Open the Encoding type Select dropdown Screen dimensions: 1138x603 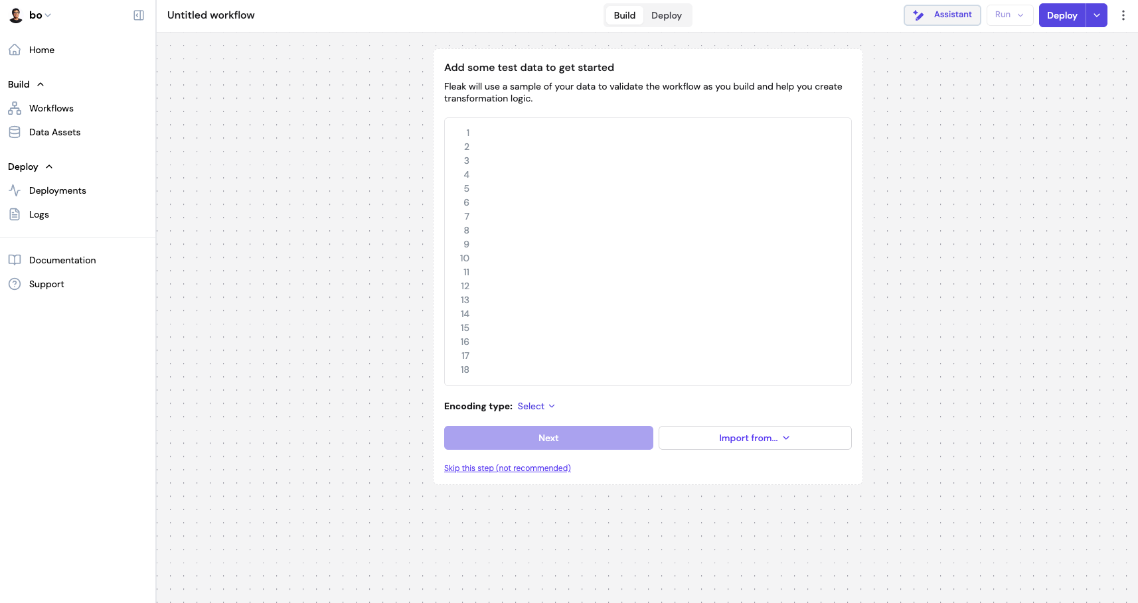tap(536, 406)
